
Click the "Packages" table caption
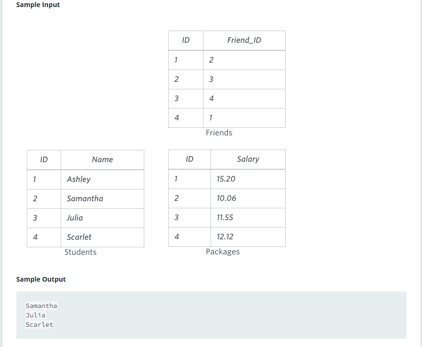coord(223,252)
